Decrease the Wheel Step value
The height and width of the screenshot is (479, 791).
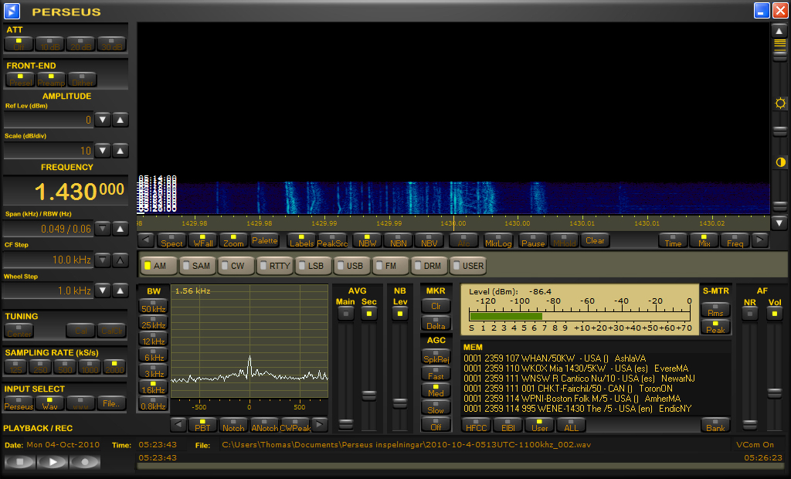pyautogui.click(x=103, y=290)
